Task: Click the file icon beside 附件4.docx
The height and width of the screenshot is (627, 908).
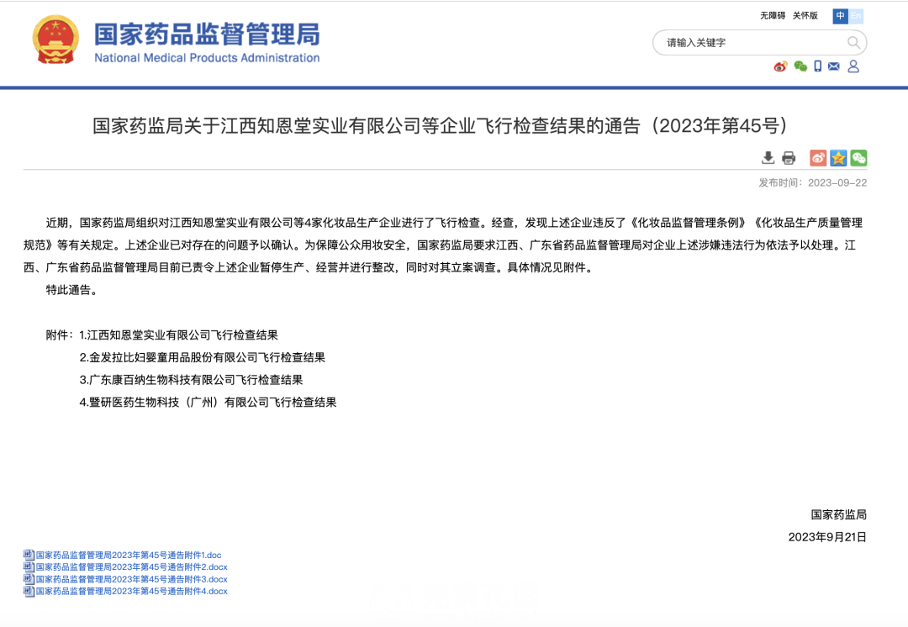Action: (x=29, y=591)
